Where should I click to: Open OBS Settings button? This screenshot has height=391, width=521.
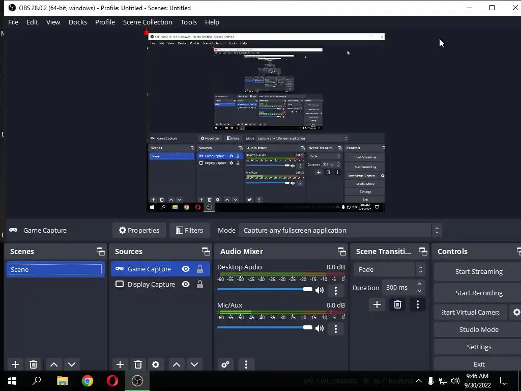[x=478, y=347]
